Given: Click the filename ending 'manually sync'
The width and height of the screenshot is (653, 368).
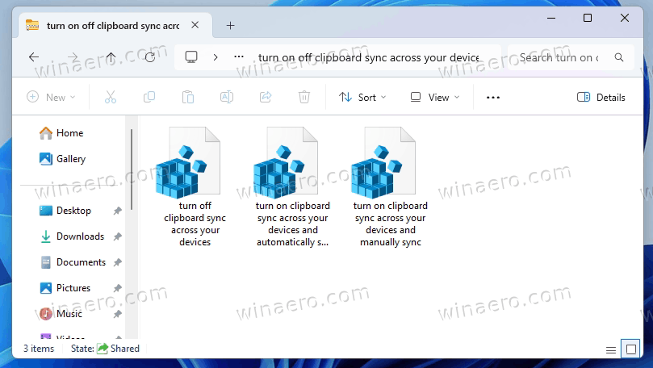Looking at the screenshot, I should pos(390,224).
